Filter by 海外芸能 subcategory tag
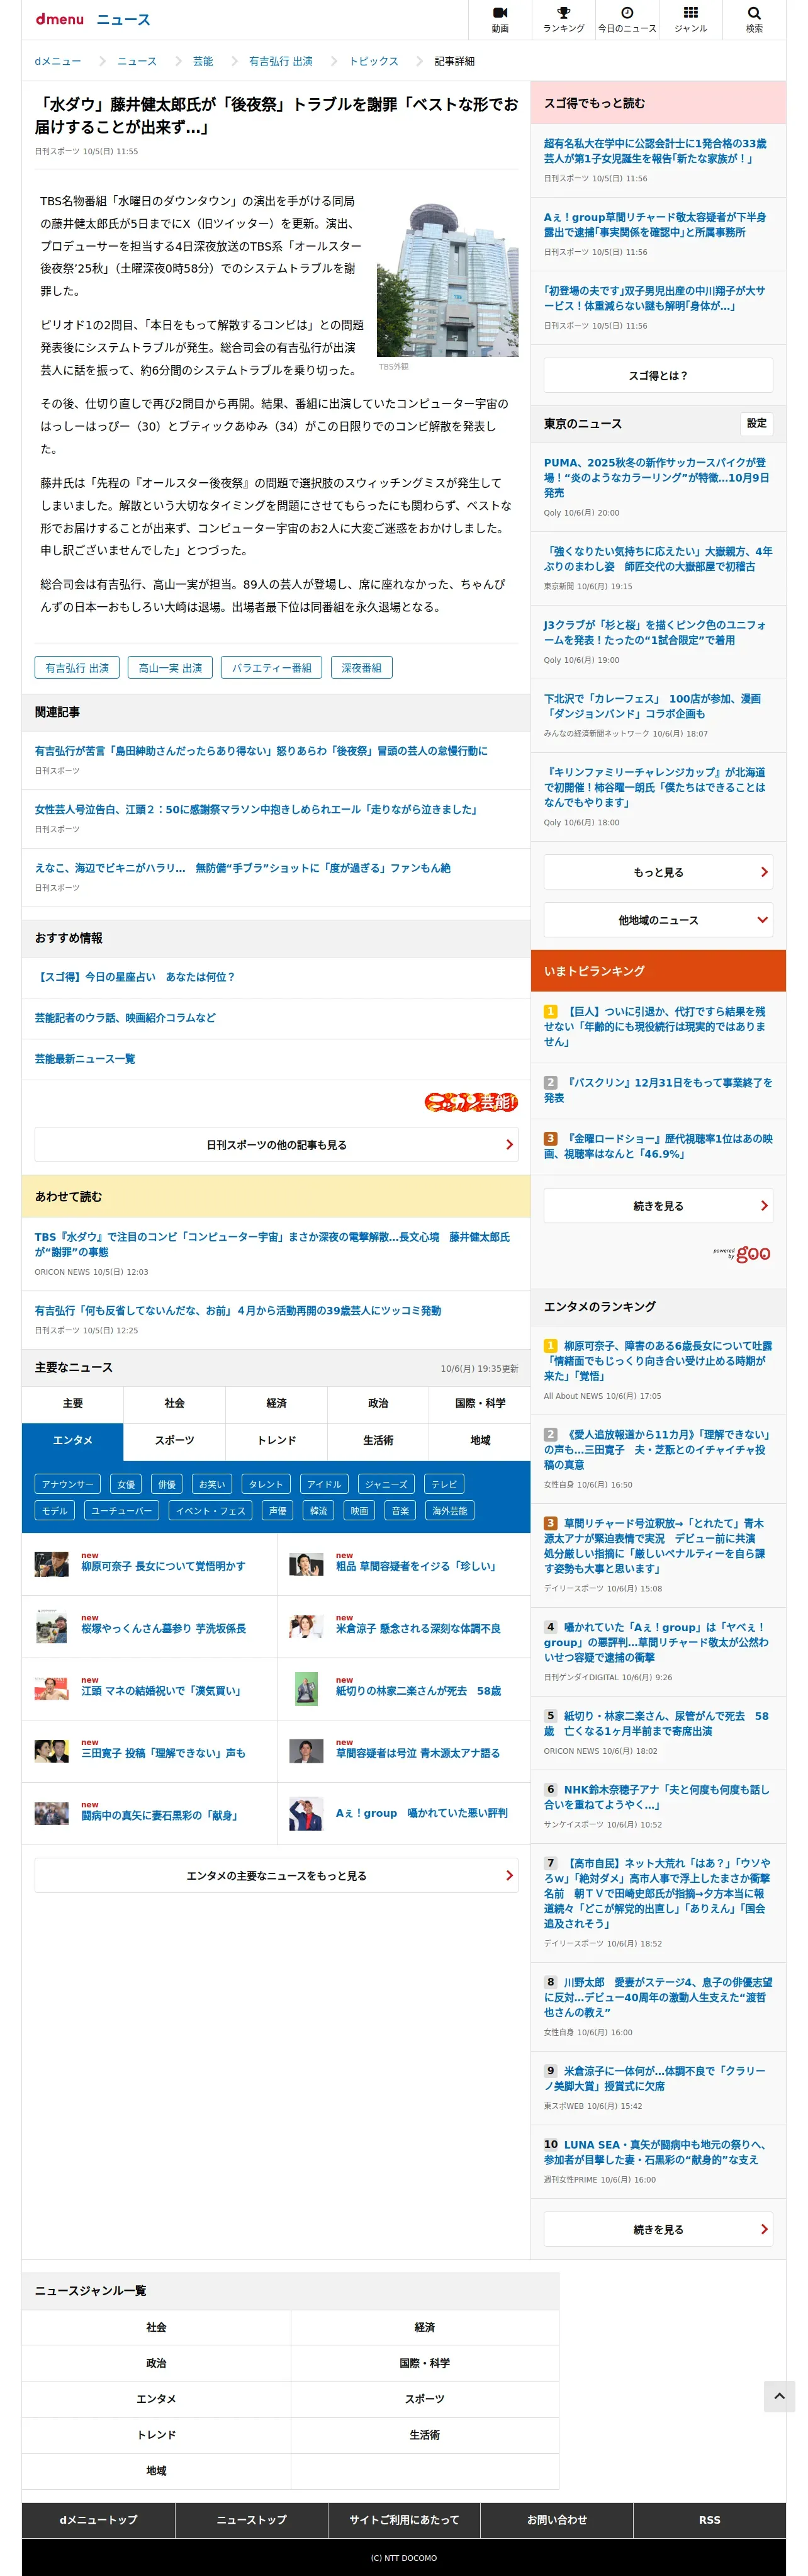Screen dimensions: 808x2576 449,1511
